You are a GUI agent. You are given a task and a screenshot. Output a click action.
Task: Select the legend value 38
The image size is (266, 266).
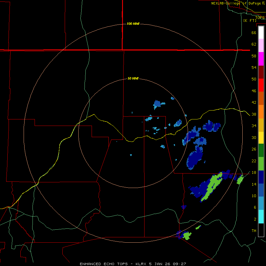click(254, 114)
